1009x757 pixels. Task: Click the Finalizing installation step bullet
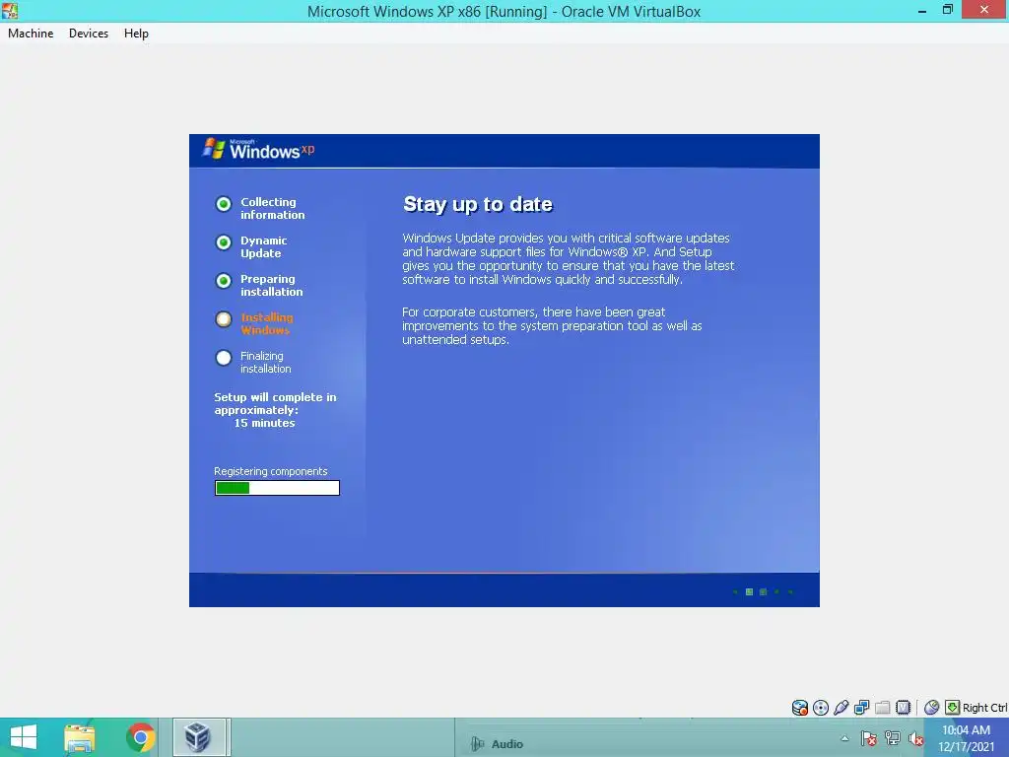(224, 358)
